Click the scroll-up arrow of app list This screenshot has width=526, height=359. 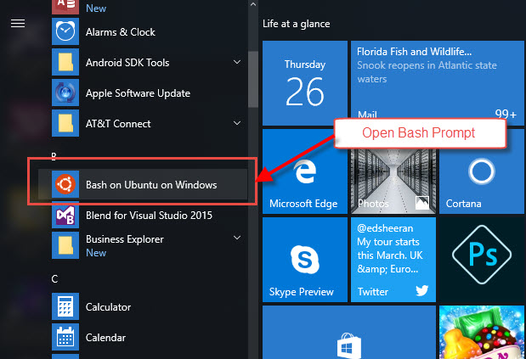pyautogui.click(x=253, y=4)
